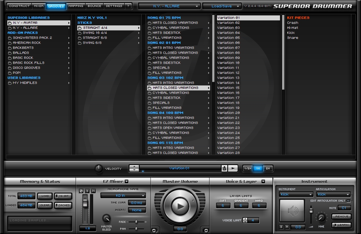The width and height of the screenshot is (361, 234).
Task: Click folder icon beside POP!
Action: tap(10, 73)
